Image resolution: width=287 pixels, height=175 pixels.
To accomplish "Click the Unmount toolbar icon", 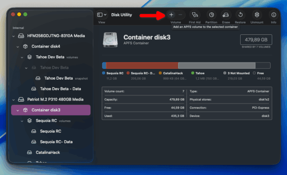I will [x=257, y=15].
